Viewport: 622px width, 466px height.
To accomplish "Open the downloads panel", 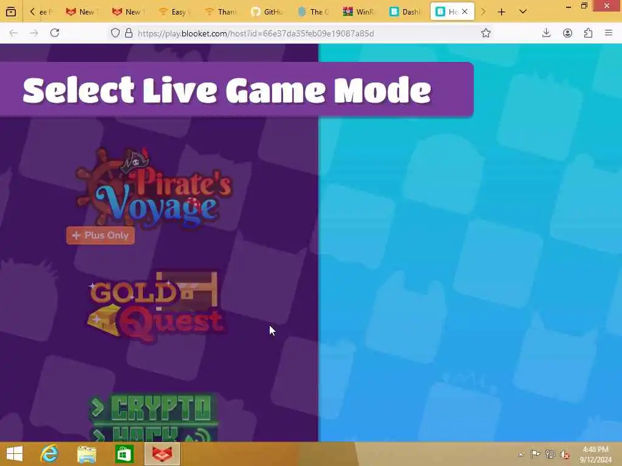I will (546, 33).
